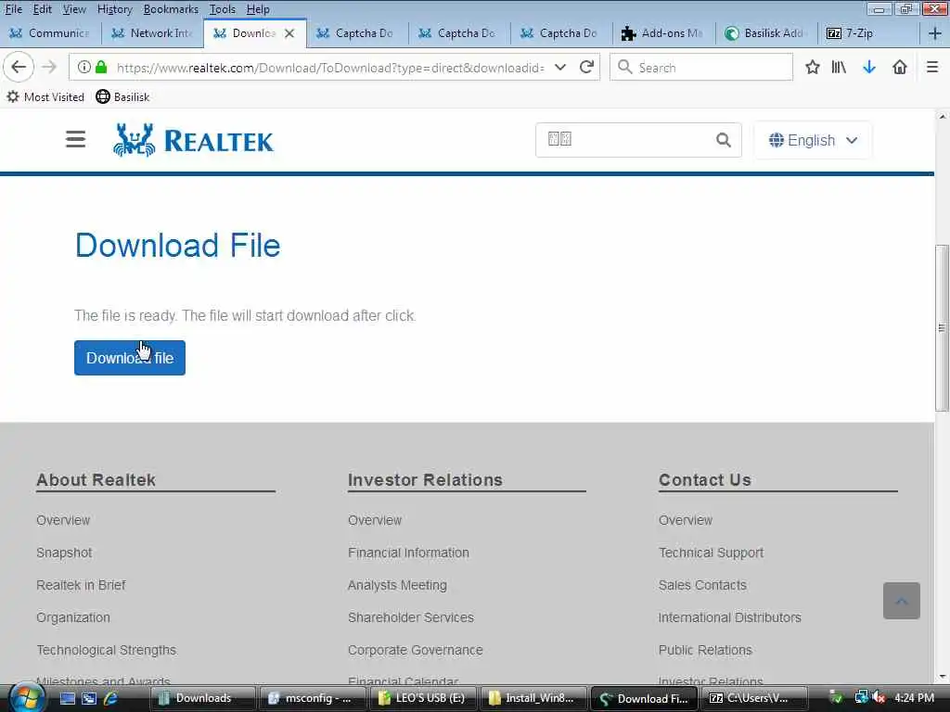
Task: Open the Library bookshelf icon
Action: 839,67
